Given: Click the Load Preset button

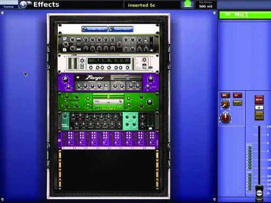Looking at the screenshot, I should pos(121,29).
